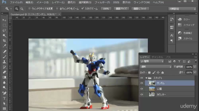The height and width of the screenshot is (111, 199).
Task: Toggle lock all padlock icon
Action: point(163,72)
